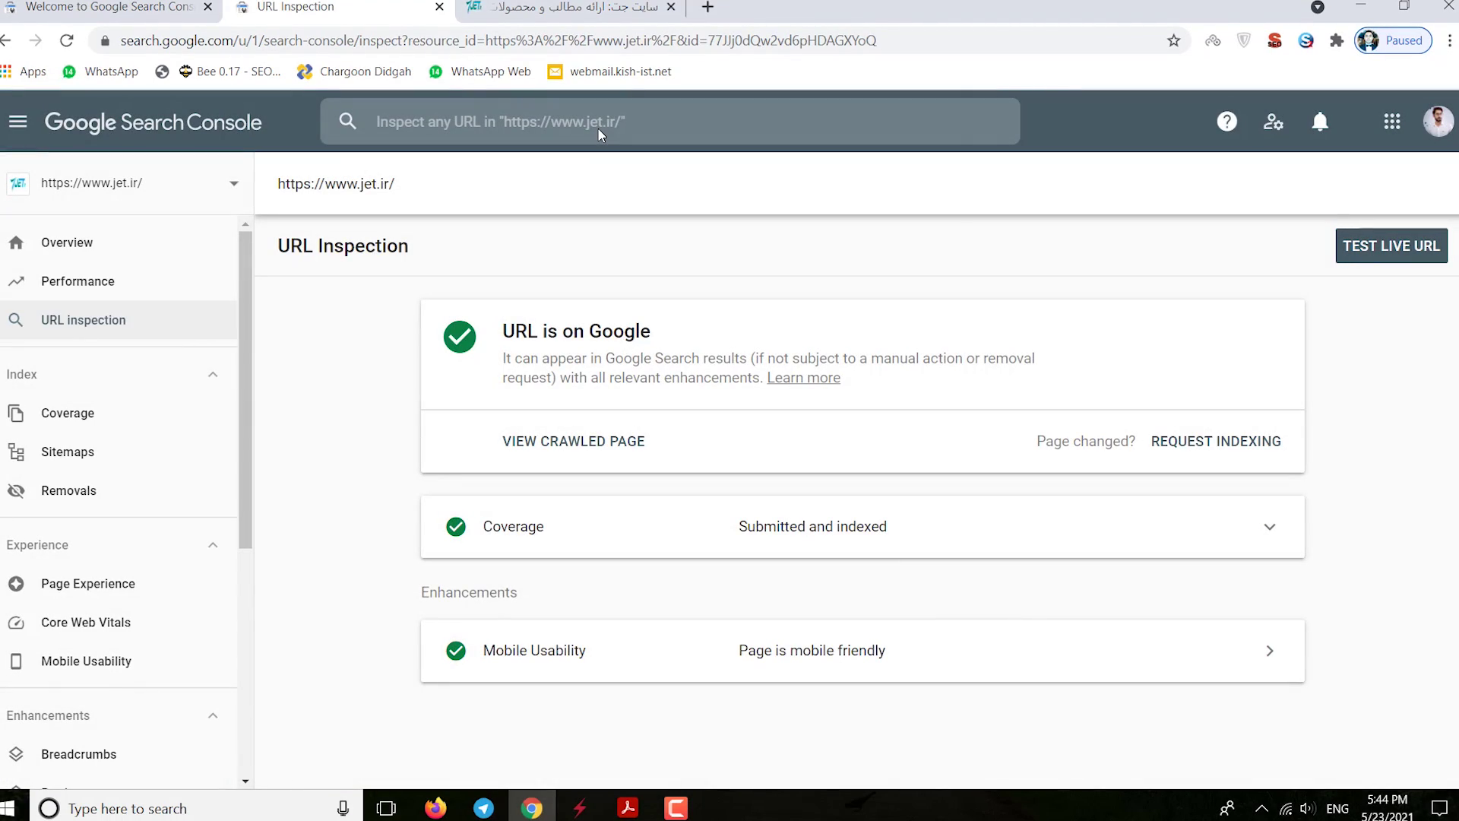This screenshot has width=1459, height=821.
Task: Open the Google apps grid
Action: pos(1392,122)
